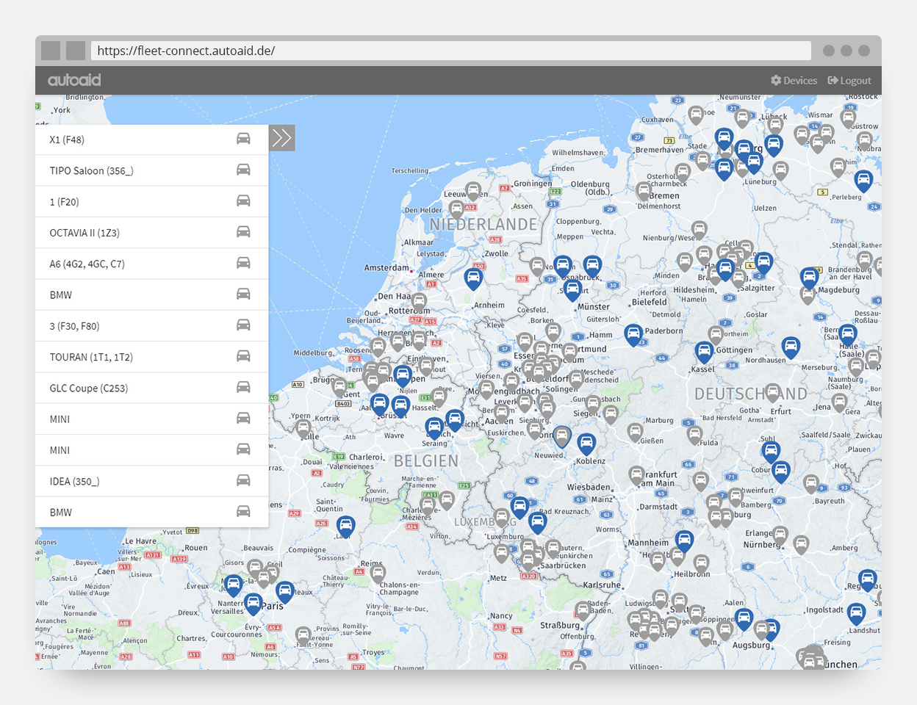This screenshot has height=705, width=917.
Task: Select the blue vehicle marker east of Almere
Action: (x=473, y=279)
